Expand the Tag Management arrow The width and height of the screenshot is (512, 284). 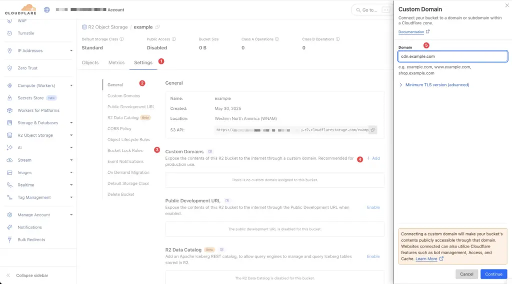71,197
